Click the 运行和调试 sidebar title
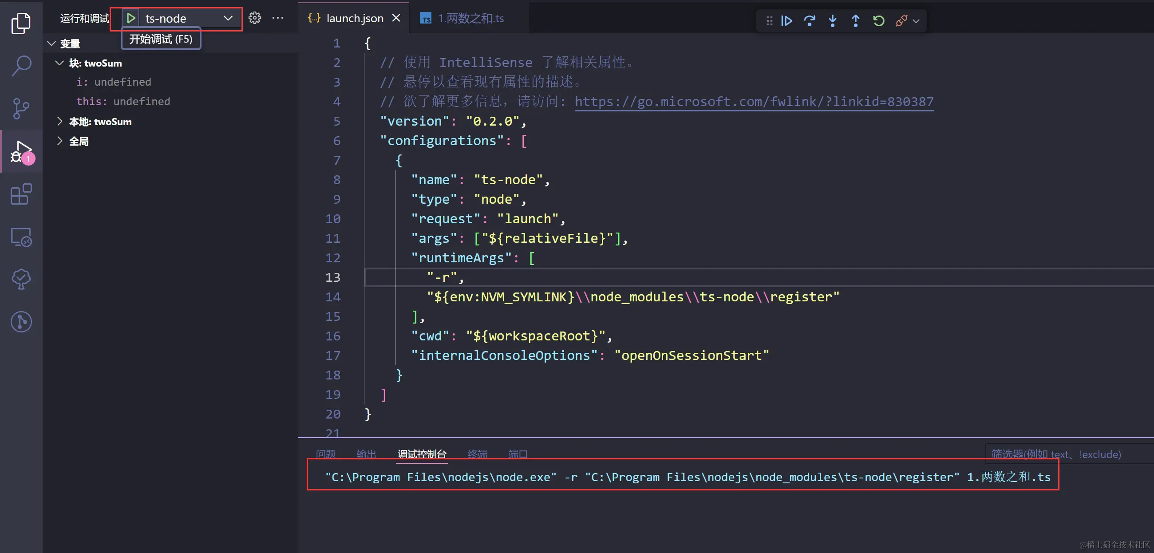The height and width of the screenshot is (553, 1154). click(84, 18)
